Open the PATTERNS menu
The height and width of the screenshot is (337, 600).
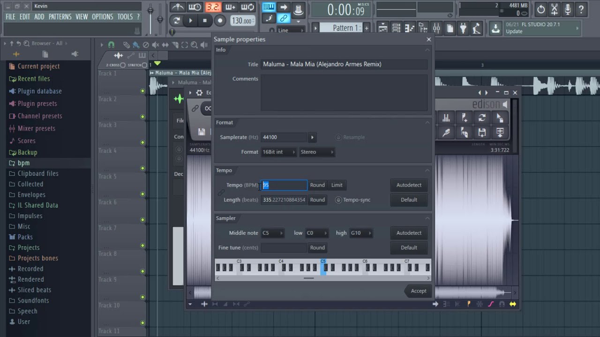coord(60,17)
